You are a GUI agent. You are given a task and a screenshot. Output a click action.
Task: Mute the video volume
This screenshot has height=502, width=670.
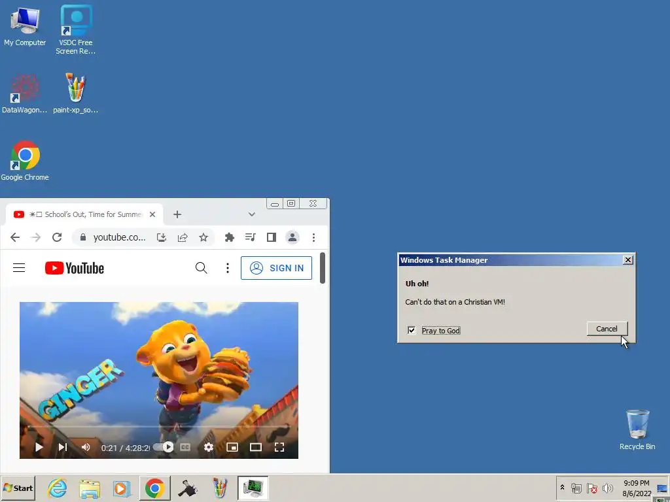(x=86, y=447)
